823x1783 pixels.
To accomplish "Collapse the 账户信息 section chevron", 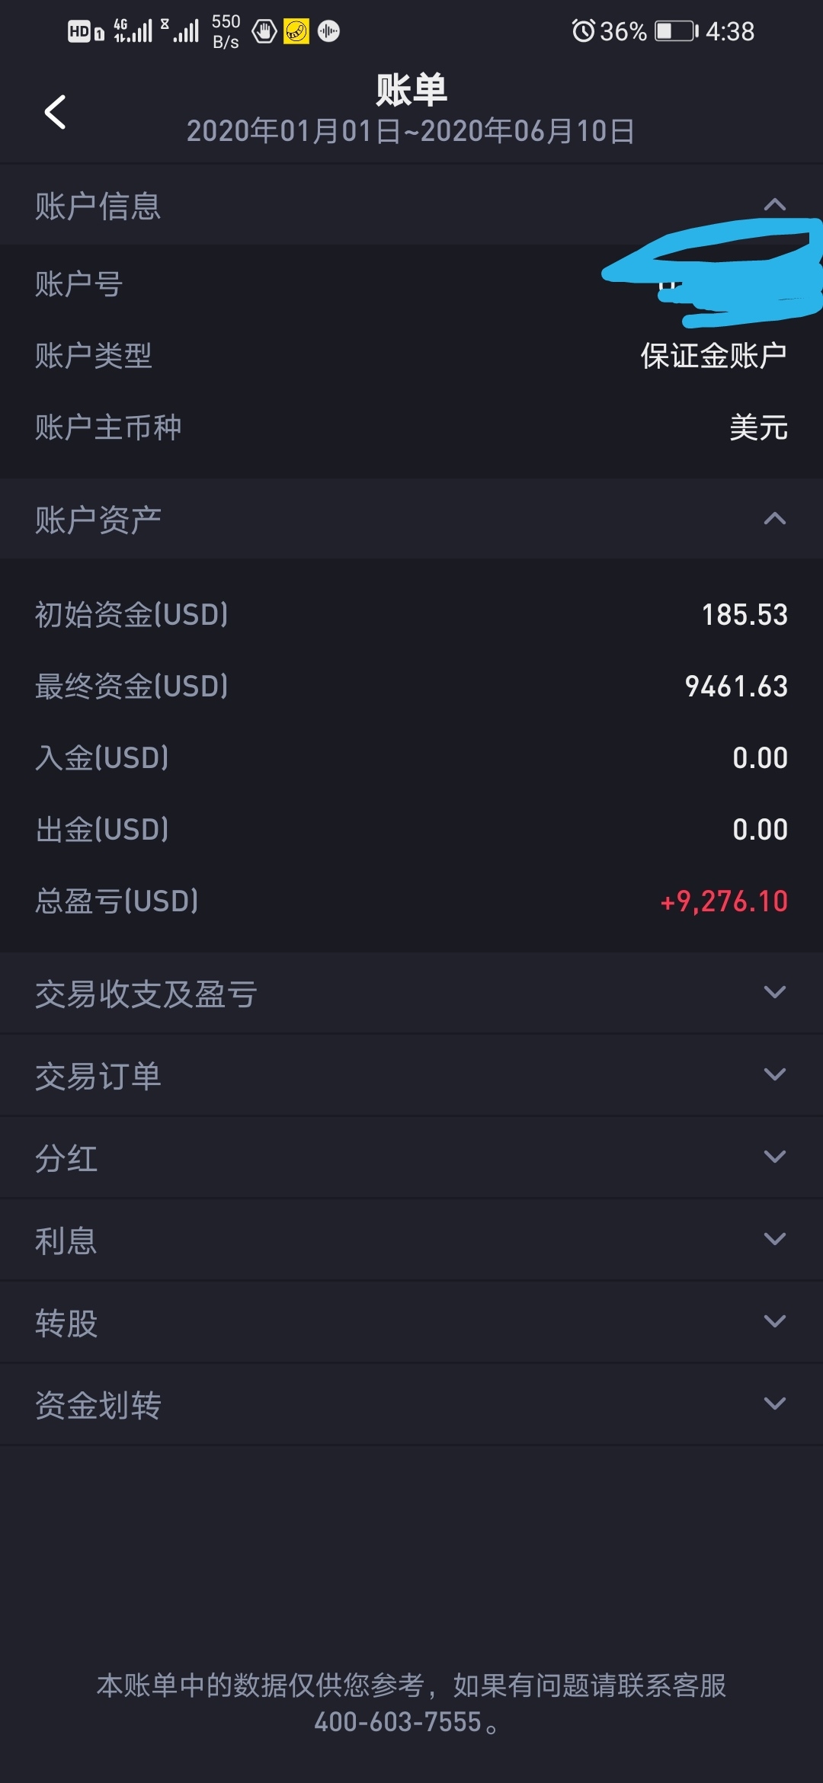I will pos(774,204).
